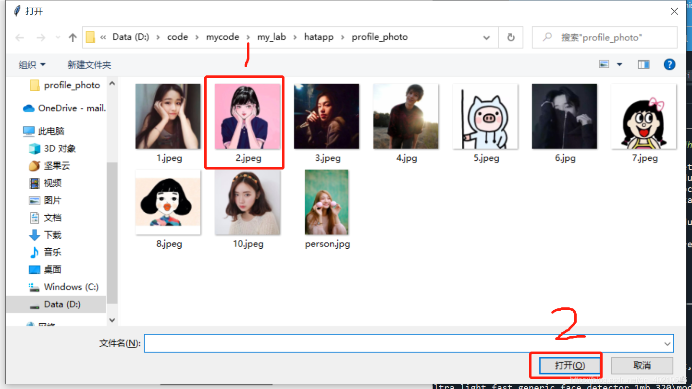Select the 8.jpeg thumbnail

click(168, 202)
